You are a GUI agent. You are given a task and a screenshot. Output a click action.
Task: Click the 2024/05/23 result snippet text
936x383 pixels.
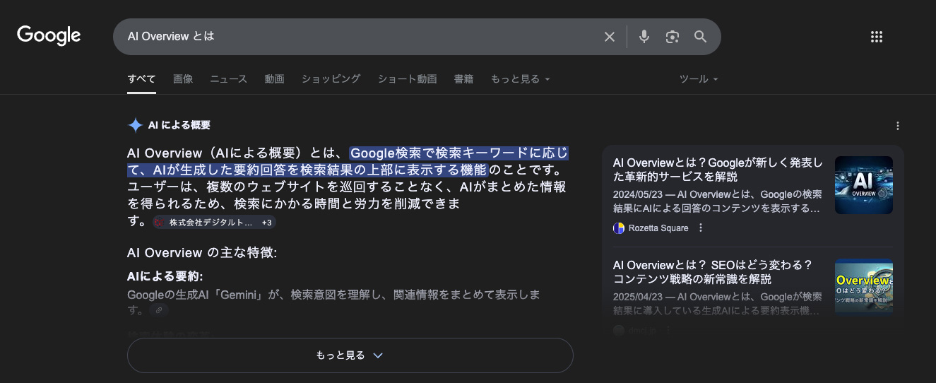[x=718, y=201]
